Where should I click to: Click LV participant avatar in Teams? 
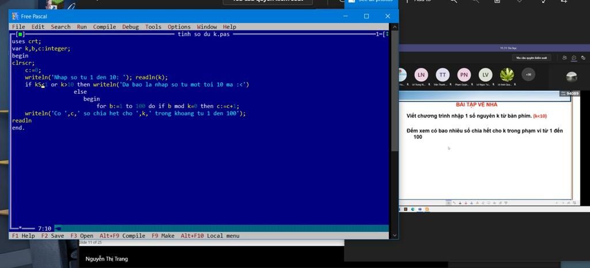click(x=485, y=75)
